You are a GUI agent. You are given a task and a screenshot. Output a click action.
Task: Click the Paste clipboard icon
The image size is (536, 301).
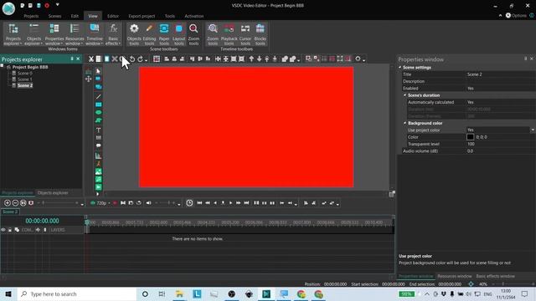[106, 59]
